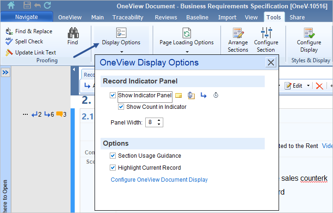Open the Traceability tab

(x=128, y=17)
